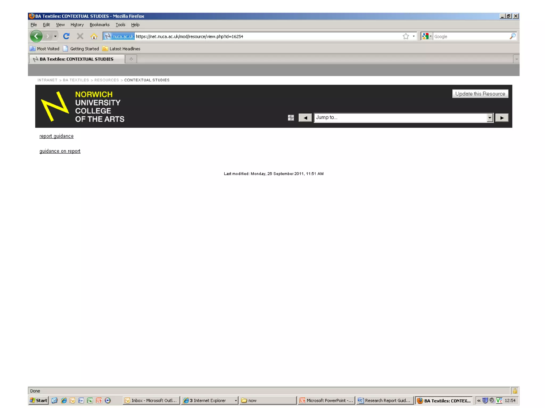Click the next resource arrow button
Screen dimensions: 545x408
tap(502, 118)
